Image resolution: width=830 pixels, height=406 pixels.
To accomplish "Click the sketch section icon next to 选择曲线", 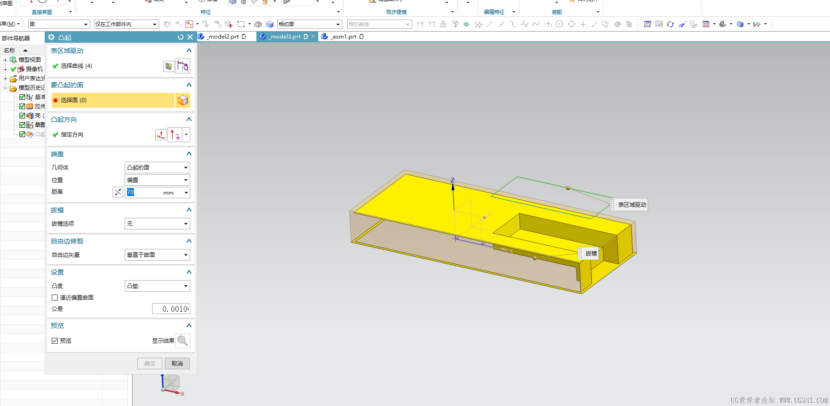I will [x=169, y=66].
